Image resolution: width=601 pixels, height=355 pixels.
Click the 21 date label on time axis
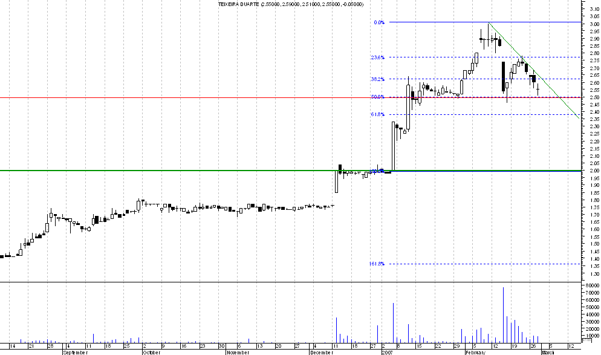[31, 346]
